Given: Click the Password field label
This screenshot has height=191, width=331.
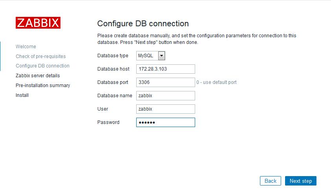Looking at the screenshot, I should coord(108,122).
